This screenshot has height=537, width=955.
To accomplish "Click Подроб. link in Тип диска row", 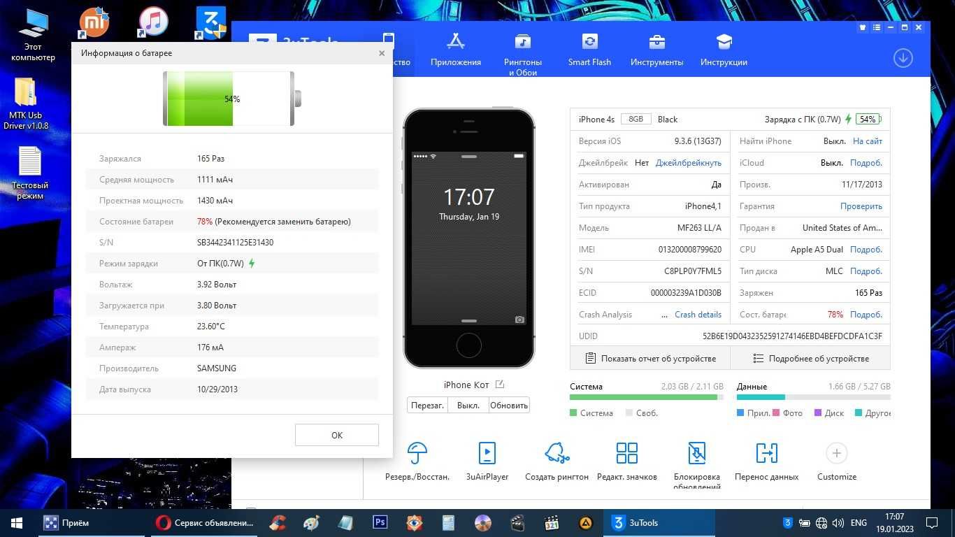I will pos(866,271).
